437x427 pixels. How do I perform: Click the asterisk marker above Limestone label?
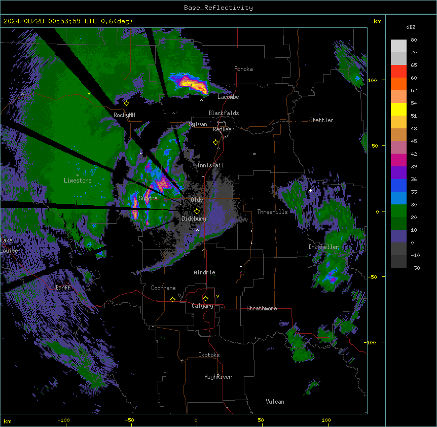tap(78, 175)
